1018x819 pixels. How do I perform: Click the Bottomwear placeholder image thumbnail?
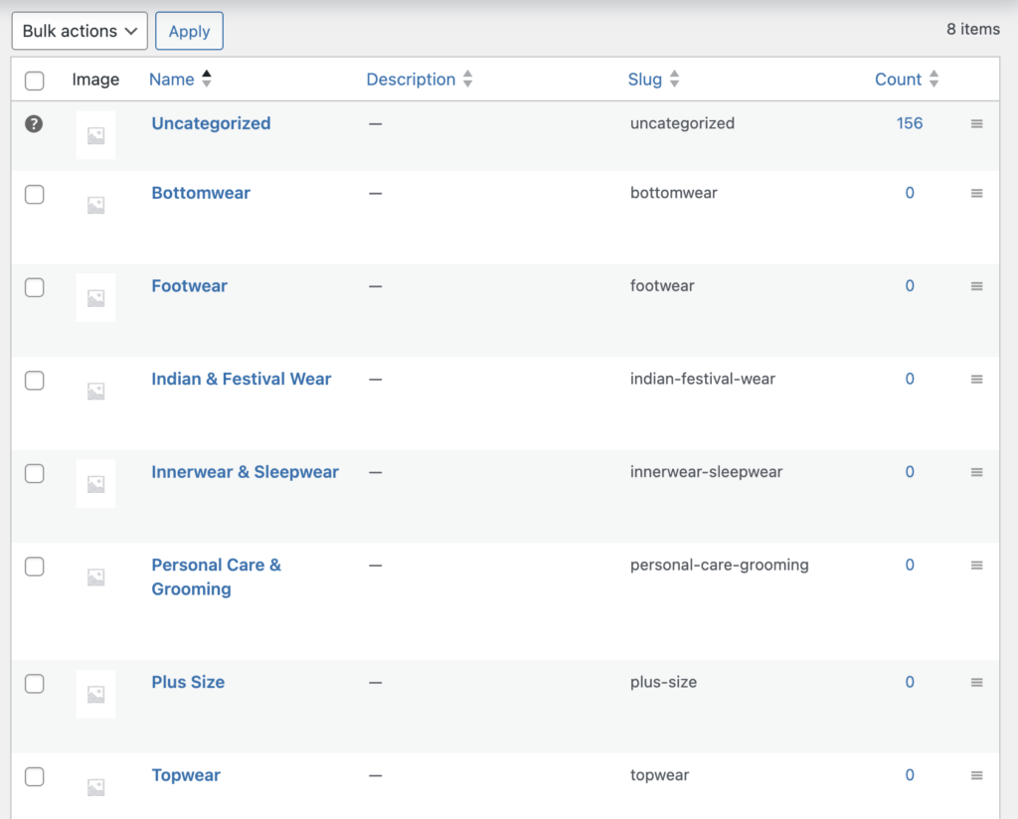[x=95, y=205]
